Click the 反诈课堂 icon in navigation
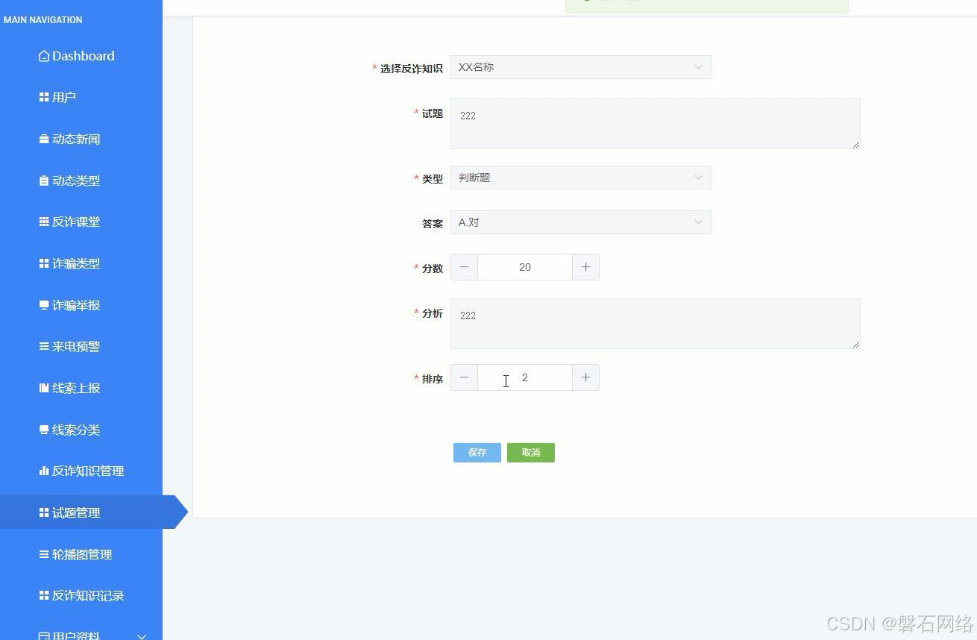 (43, 222)
